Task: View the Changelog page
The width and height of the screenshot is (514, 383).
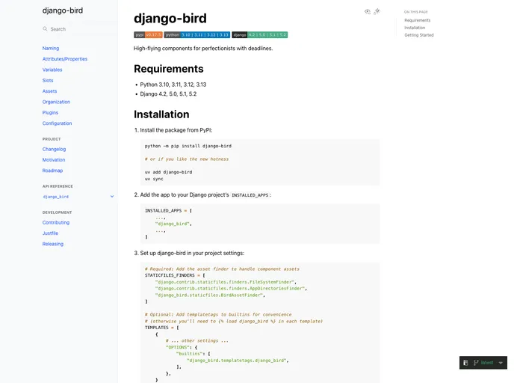Action: pyautogui.click(x=54, y=150)
